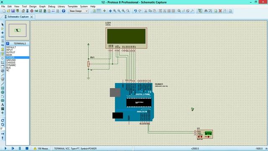This screenshot has height=151, width=268.
Task: Select POWER in the terminals list
Action: [18, 57]
